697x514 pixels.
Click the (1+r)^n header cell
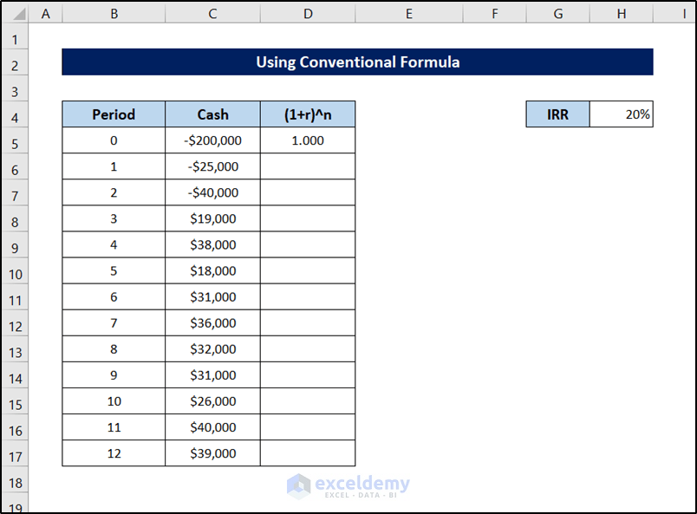(x=308, y=114)
